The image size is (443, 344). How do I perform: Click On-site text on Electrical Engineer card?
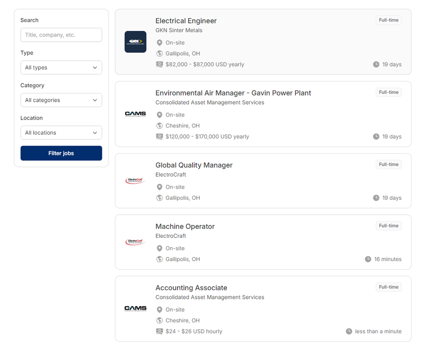175,43
